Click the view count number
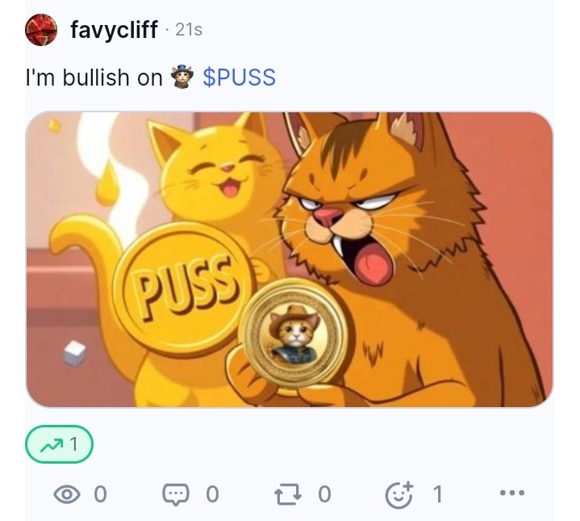The width and height of the screenshot is (580, 521). pyautogui.click(x=100, y=494)
